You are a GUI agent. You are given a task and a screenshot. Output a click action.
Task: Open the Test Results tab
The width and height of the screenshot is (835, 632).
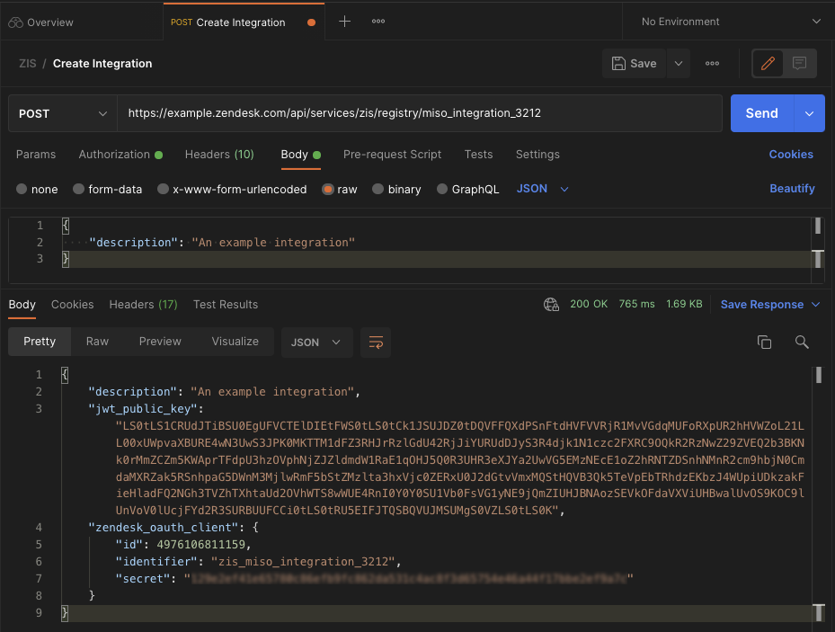(x=226, y=305)
